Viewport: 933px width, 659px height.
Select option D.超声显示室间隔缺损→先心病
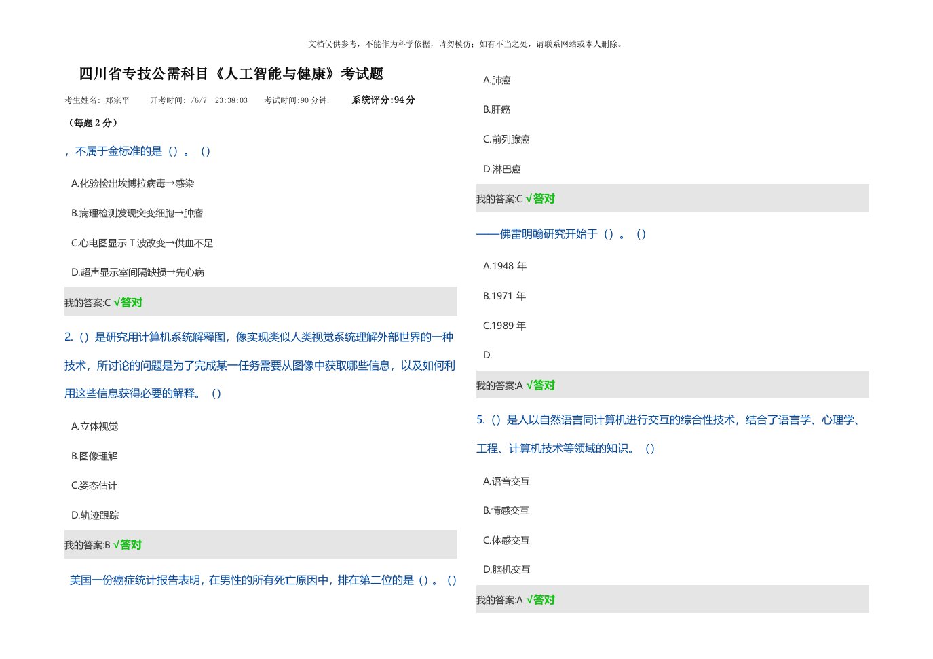click(x=138, y=272)
